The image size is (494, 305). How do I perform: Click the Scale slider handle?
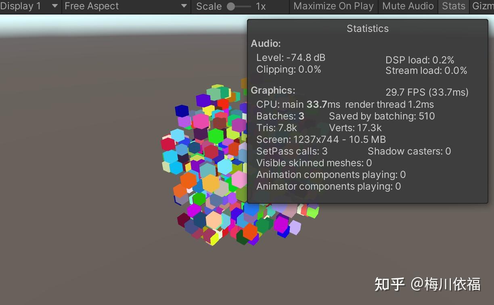coord(230,6)
